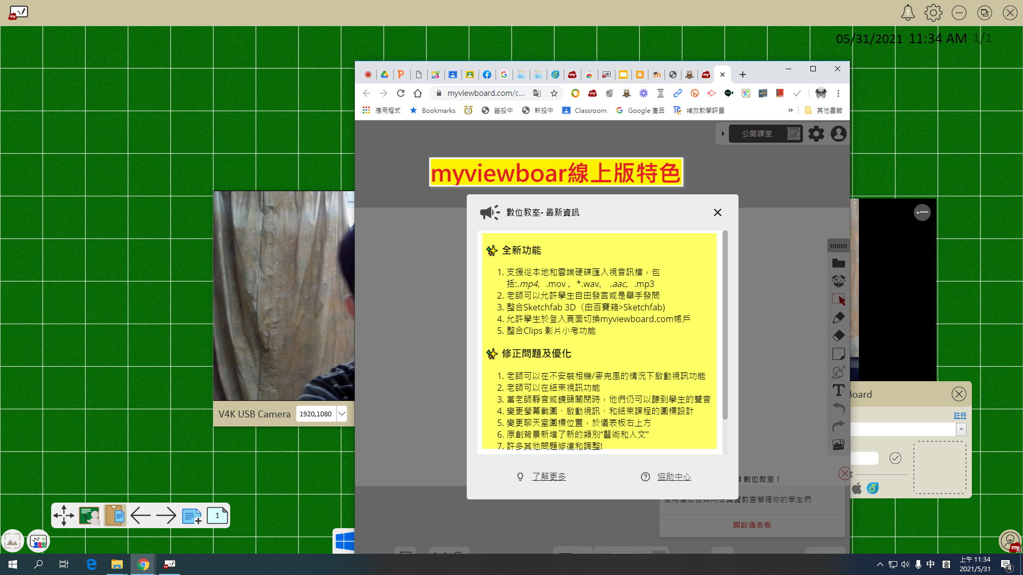
Task: Expand the 公開課堂 panel arrow
Action: [722, 134]
